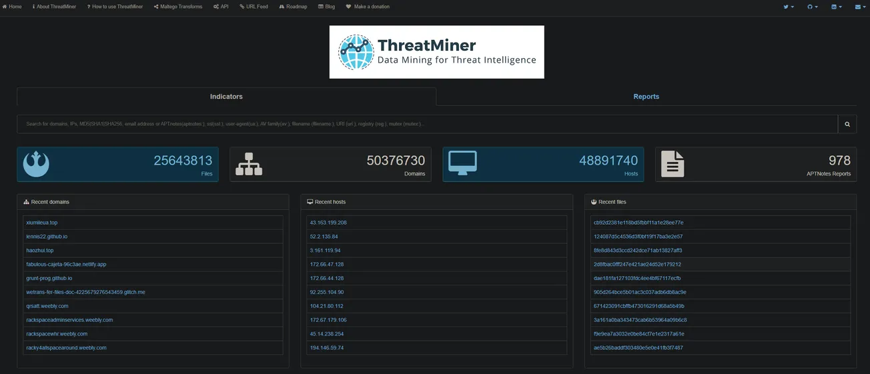Viewport: 870px width, 374px height.
Task: Click the Recent domains sitemap icon
Action: (x=26, y=202)
